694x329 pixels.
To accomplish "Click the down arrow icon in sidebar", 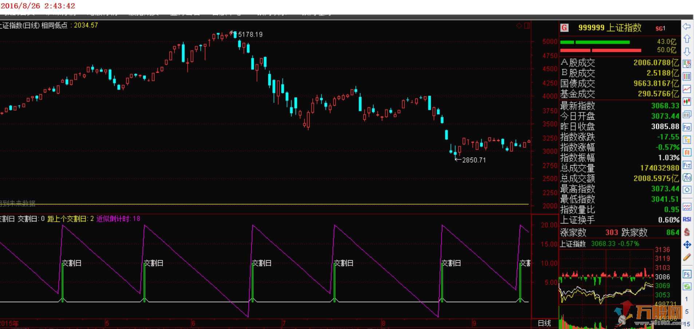I will [687, 51].
